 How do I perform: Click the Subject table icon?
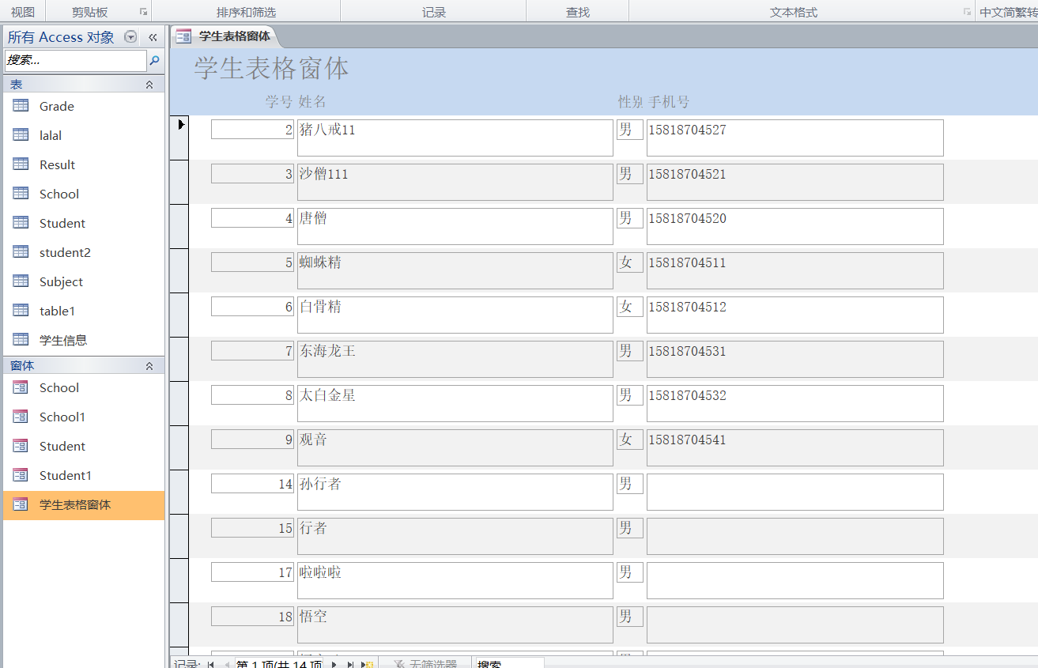point(21,282)
